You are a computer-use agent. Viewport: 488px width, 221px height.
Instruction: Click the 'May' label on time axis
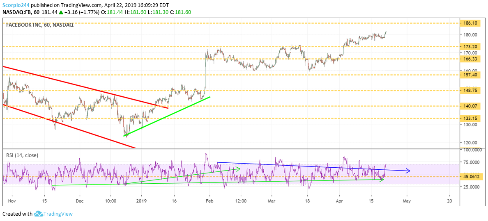pos(407,201)
